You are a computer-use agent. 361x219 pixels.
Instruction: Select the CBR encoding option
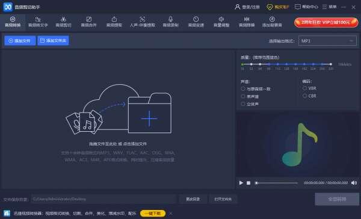point(309,96)
